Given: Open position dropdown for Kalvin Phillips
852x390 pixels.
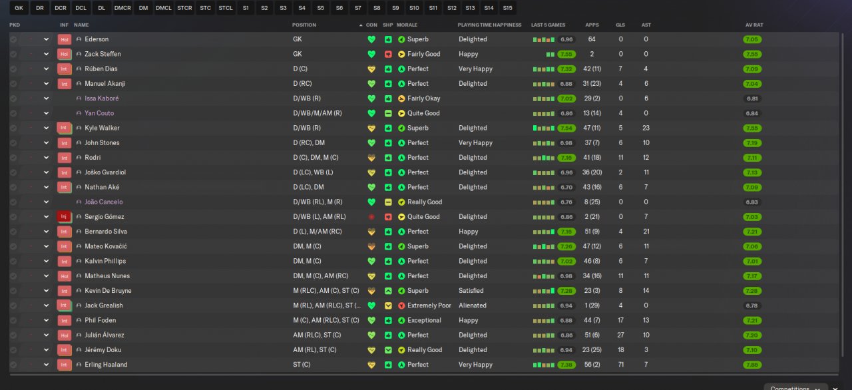Looking at the screenshot, I should pyautogui.click(x=47, y=261).
